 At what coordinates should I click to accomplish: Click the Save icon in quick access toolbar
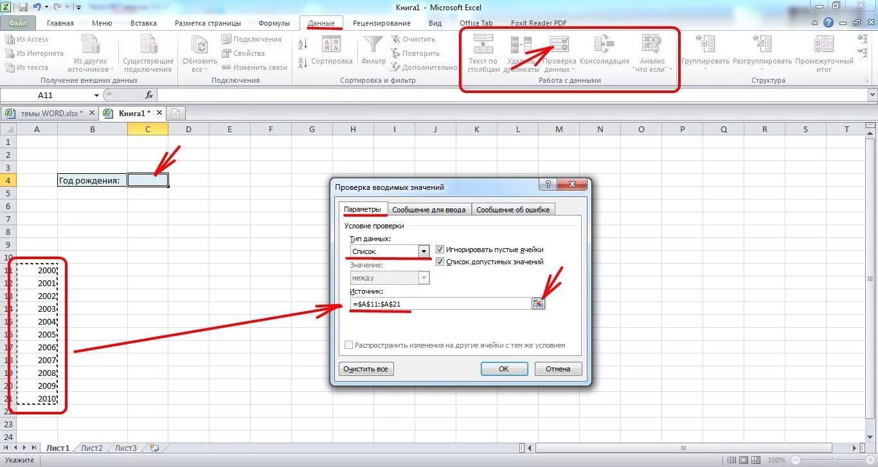pos(23,8)
